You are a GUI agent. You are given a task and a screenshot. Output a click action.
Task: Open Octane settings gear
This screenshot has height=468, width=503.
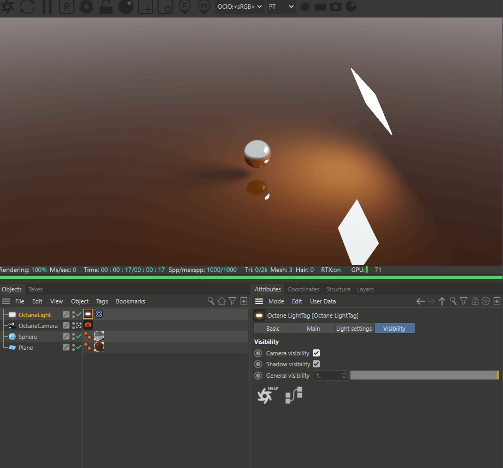[x=86, y=7]
